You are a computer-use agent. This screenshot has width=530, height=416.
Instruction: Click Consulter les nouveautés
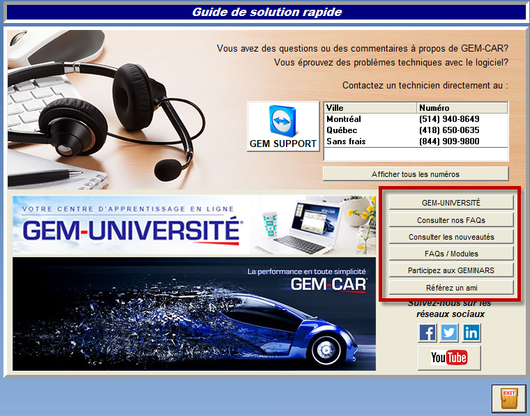click(451, 237)
